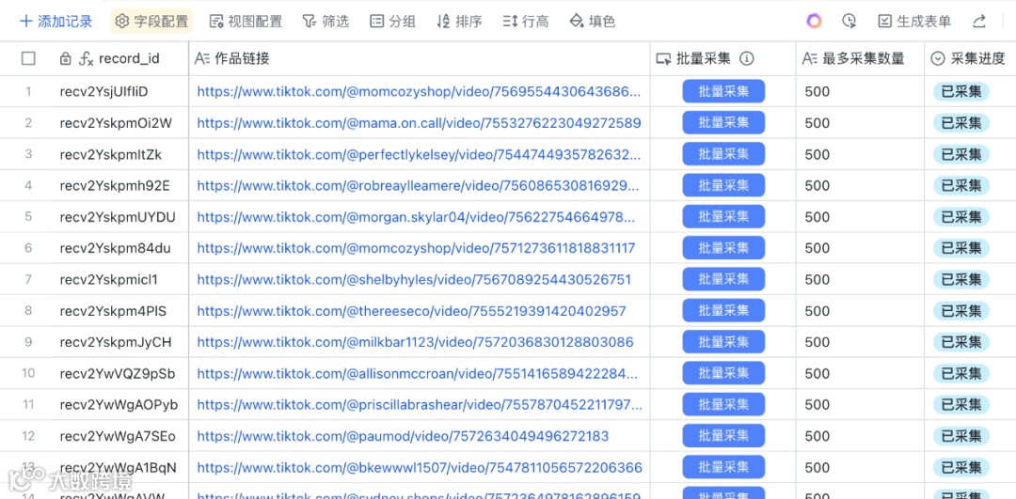This screenshot has width=1016, height=499.
Task: Click 批量采集 button in row recv2Yskpmicl1
Action: tap(723, 279)
